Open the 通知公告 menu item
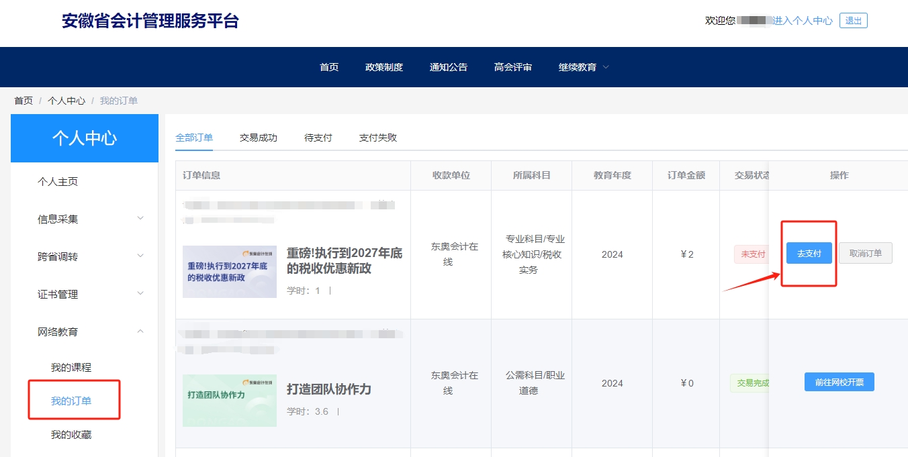The image size is (908, 457). coord(448,66)
